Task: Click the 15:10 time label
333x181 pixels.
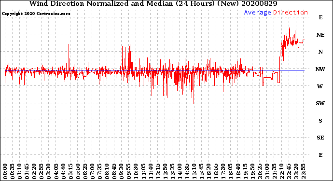Action: (x=194, y=171)
